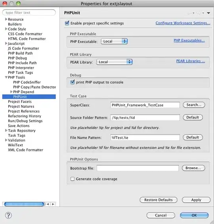The image size is (214, 224).
Task: Select PHP CodeSniffer item
Action: (27, 82)
